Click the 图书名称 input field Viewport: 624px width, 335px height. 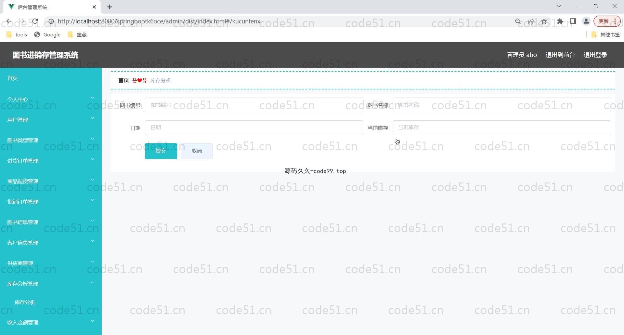coord(501,105)
